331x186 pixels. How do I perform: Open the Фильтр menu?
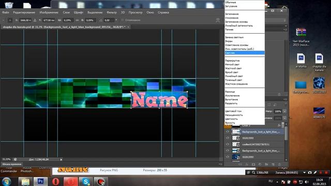tap(112, 12)
